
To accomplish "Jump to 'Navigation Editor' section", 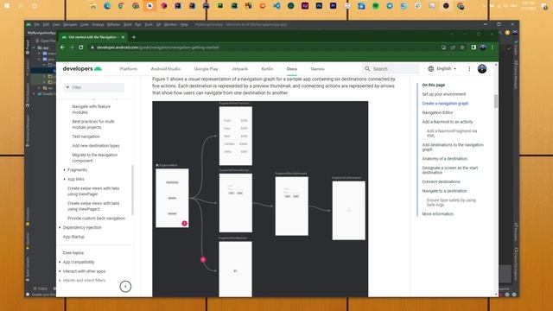I will point(437,112).
